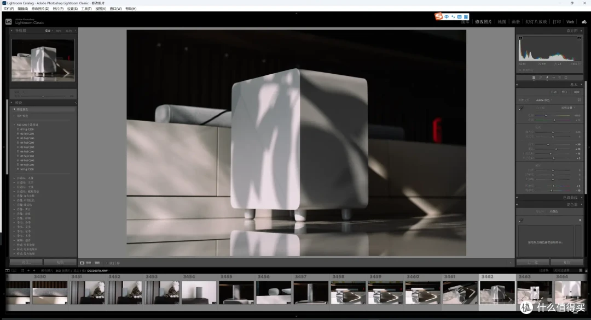Go back with filmstrip left arrow
This screenshot has height=320, width=591.
click(28, 270)
